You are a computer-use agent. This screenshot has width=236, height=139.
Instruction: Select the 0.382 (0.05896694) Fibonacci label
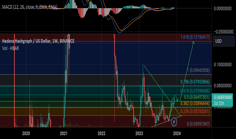click(195, 103)
